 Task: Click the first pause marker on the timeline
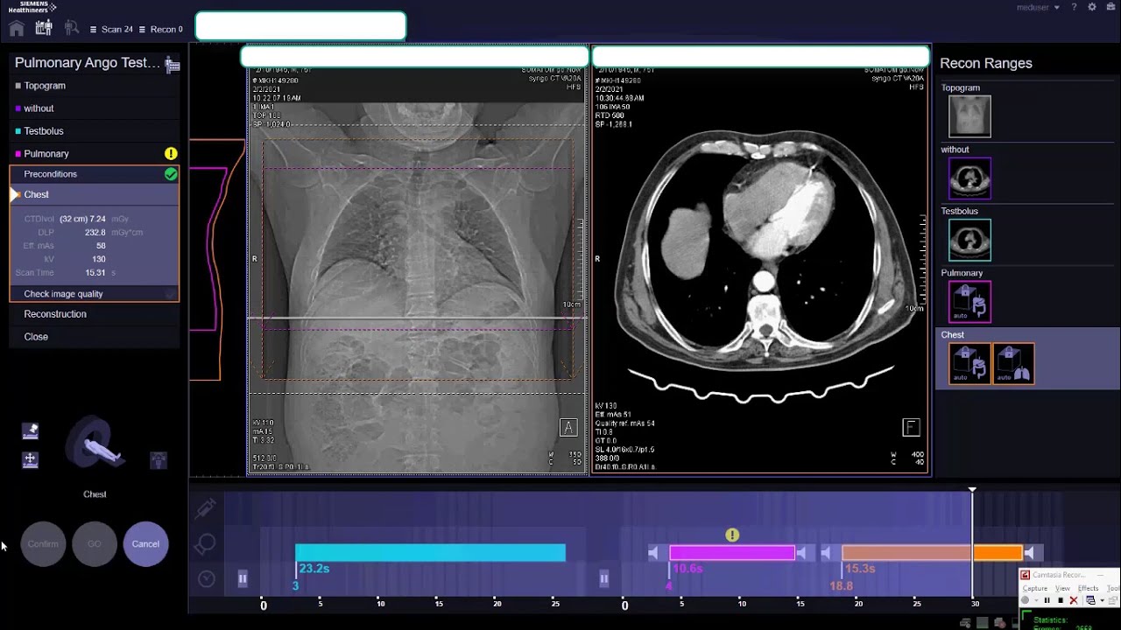243,578
